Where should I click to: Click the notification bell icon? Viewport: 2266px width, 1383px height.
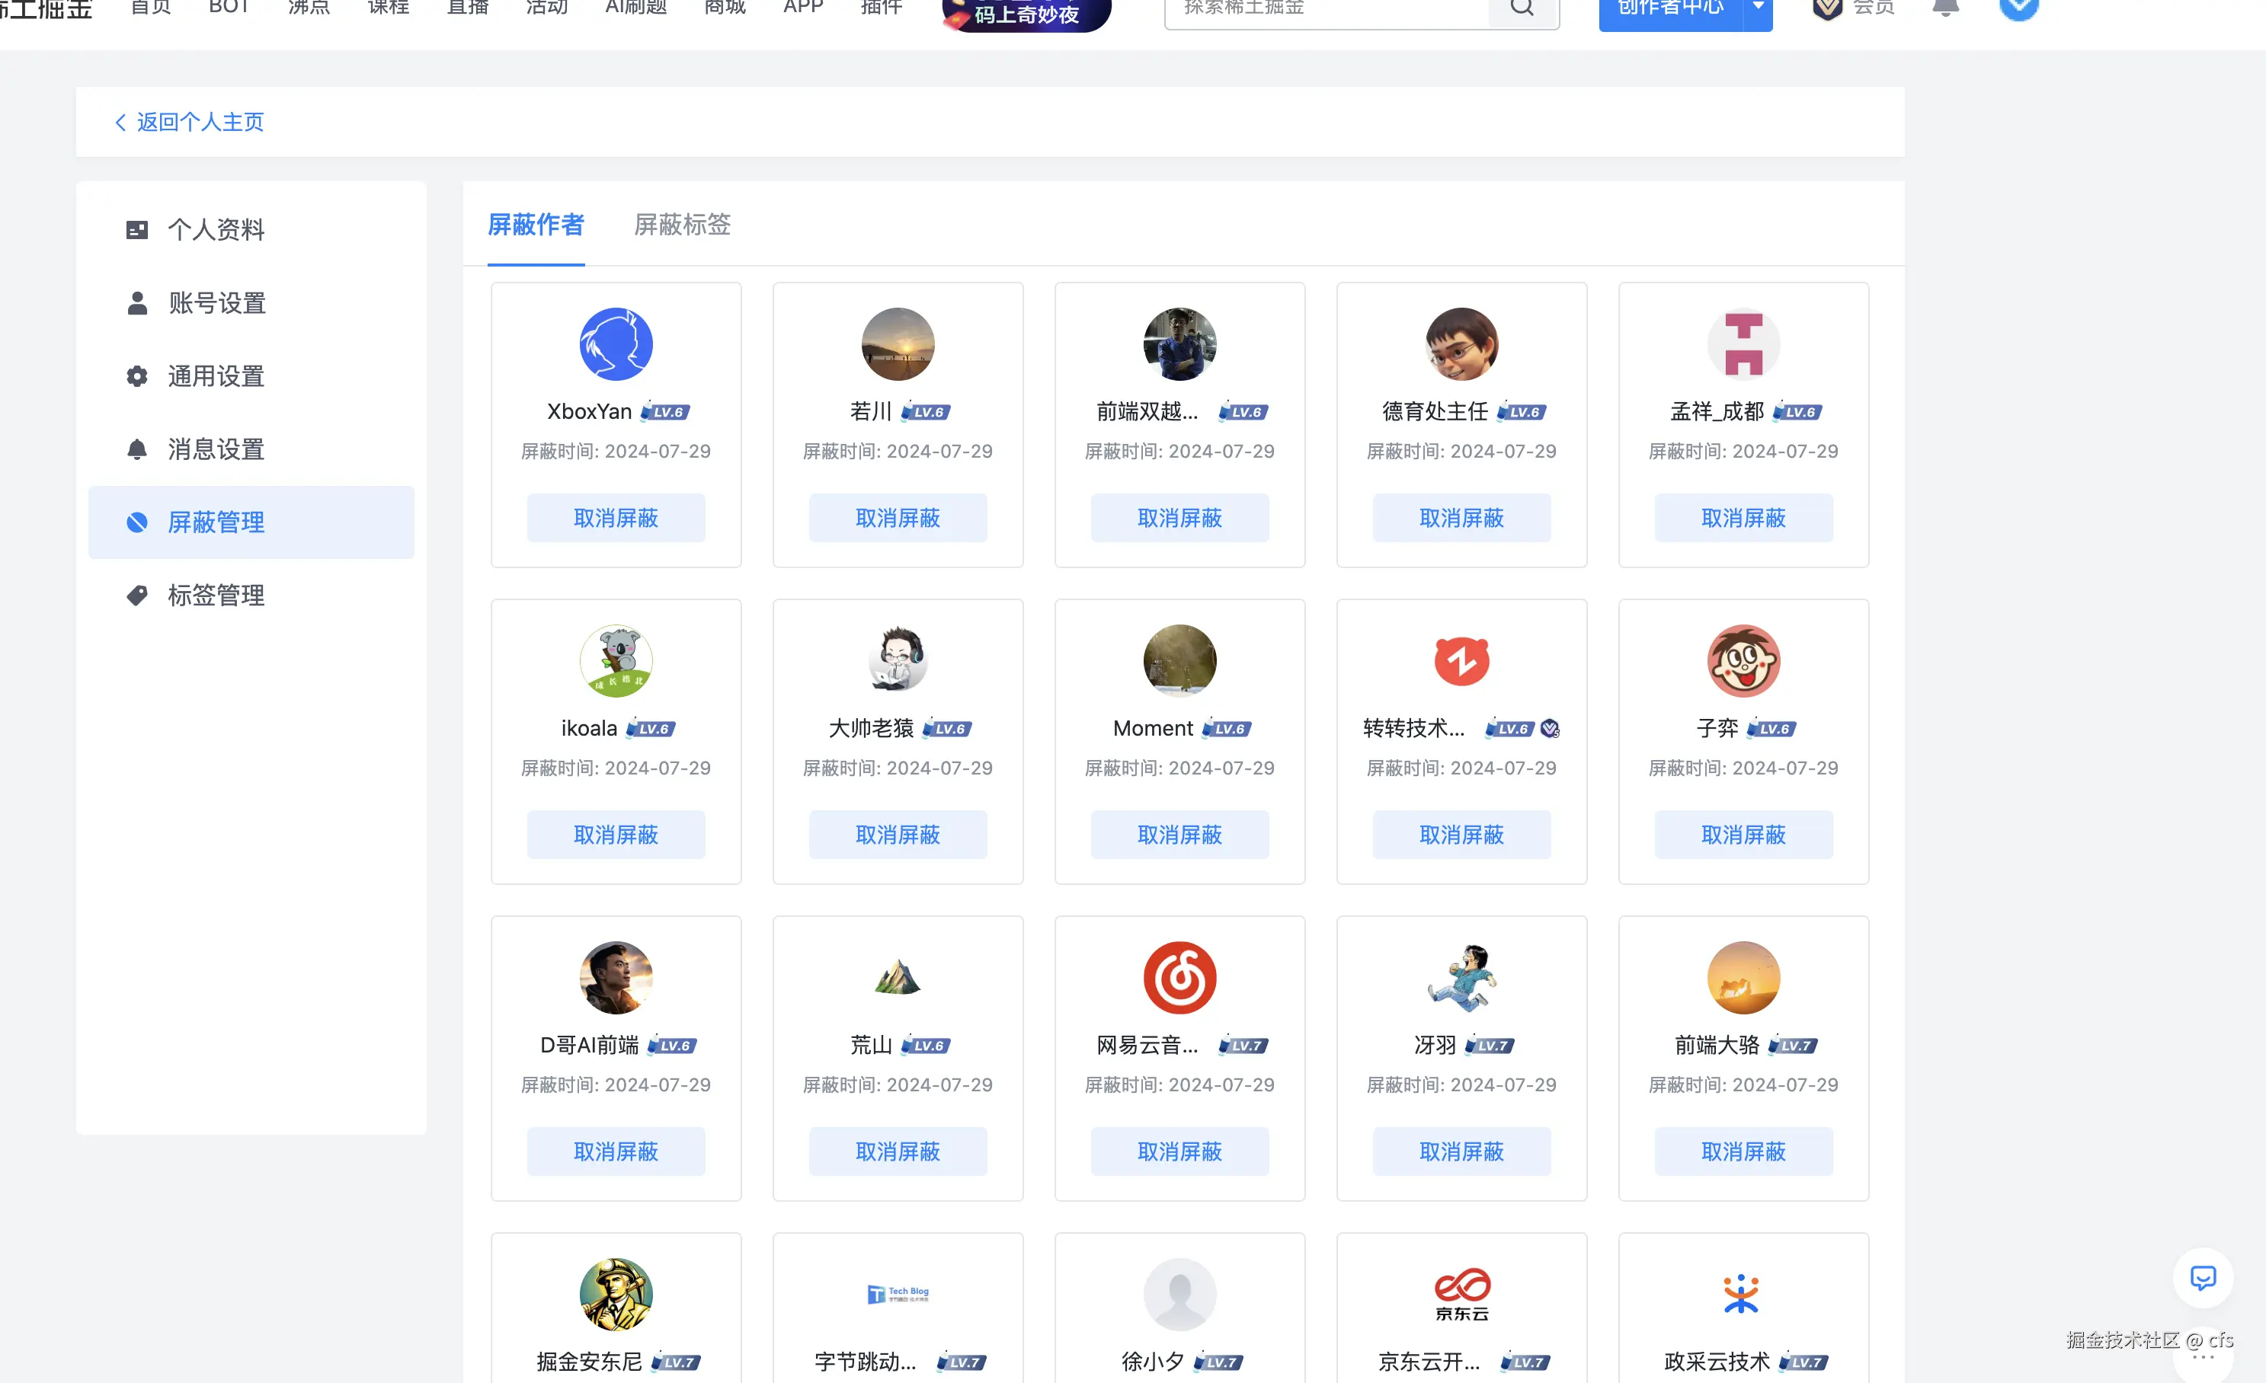pos(1945,8)
